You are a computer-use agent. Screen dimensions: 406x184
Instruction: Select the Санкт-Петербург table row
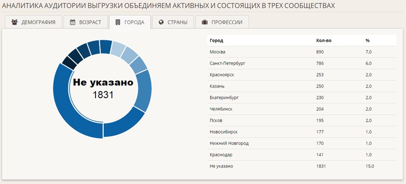302,63
